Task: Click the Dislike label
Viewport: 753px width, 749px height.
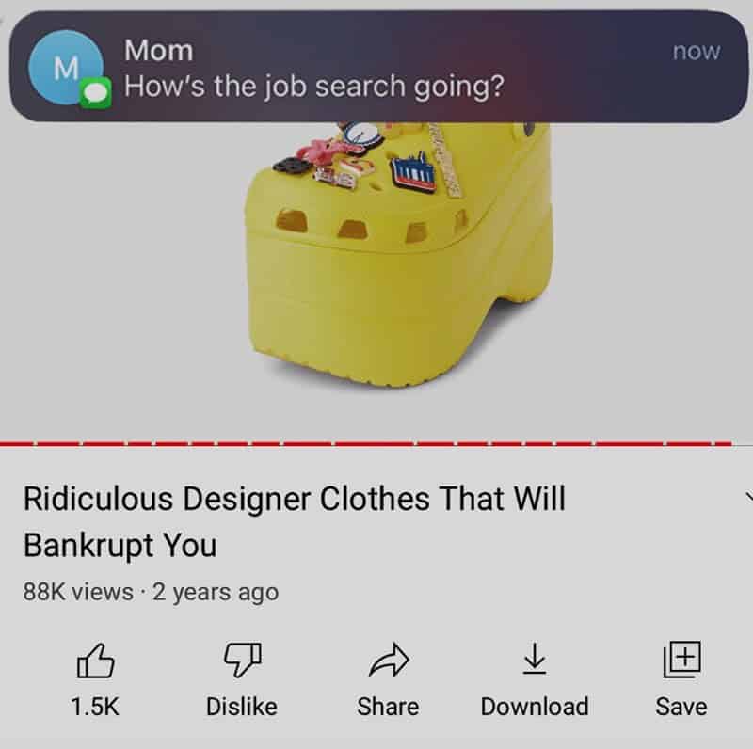Action: coord(242,707)
